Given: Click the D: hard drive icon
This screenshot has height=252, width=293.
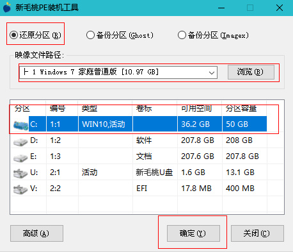Looking at the screenshot, I should [x=20, y=142].
